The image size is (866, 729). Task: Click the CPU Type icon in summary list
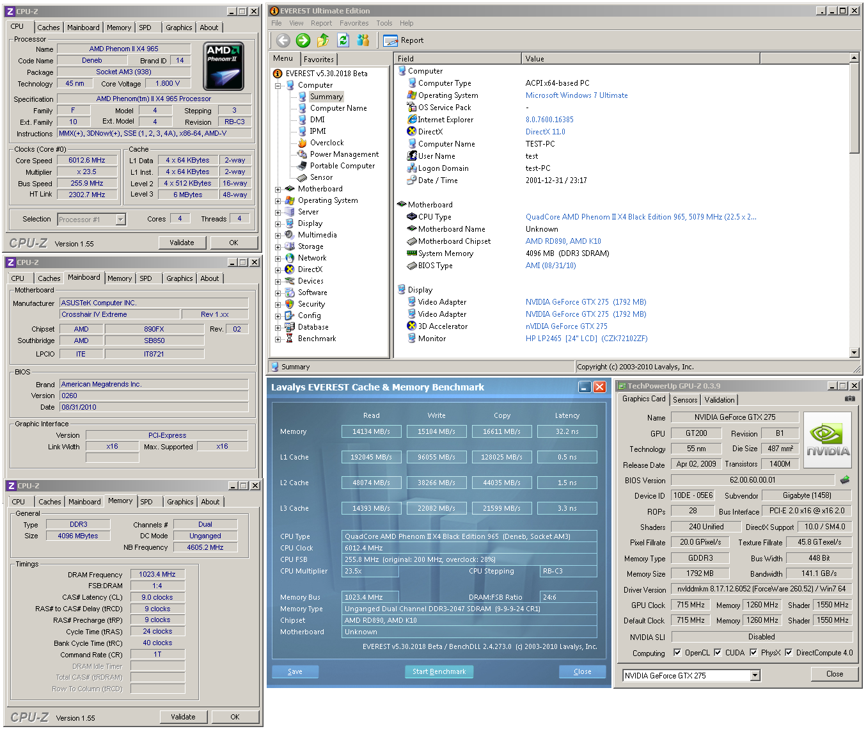pyautogui.click(x=412, y=216)
